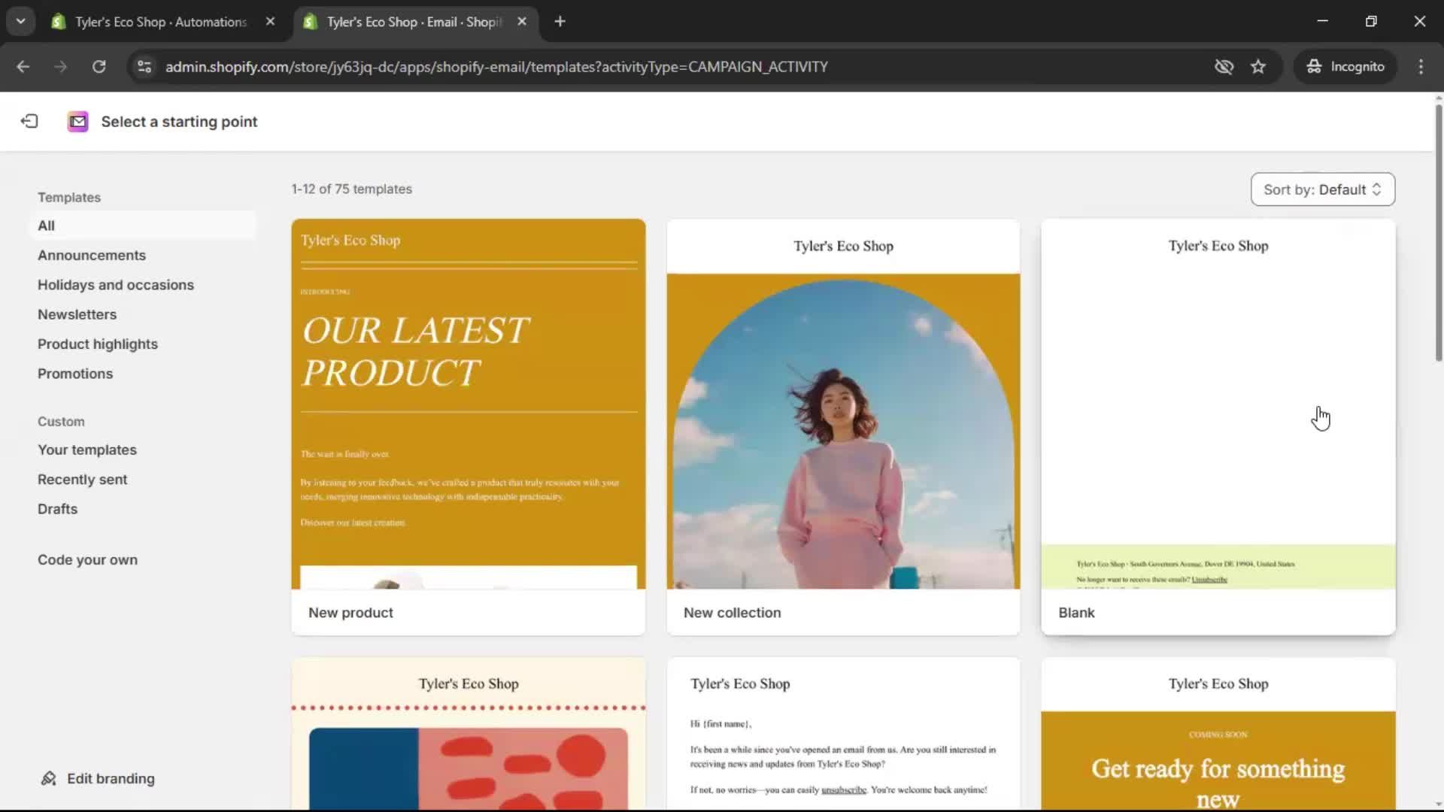Click the email envelope icon in the header

pos(77,121)
